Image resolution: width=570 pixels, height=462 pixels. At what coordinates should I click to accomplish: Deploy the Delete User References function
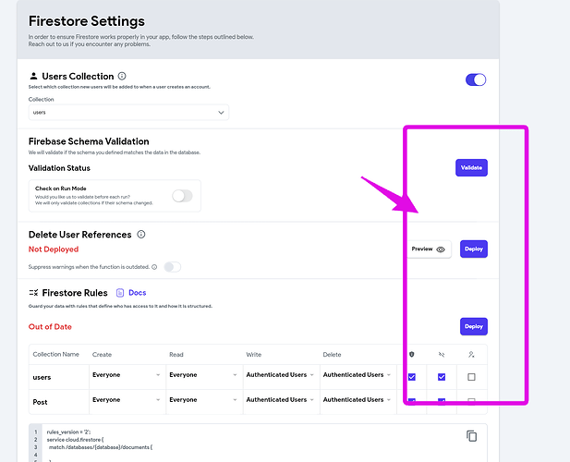pos(474,249)
